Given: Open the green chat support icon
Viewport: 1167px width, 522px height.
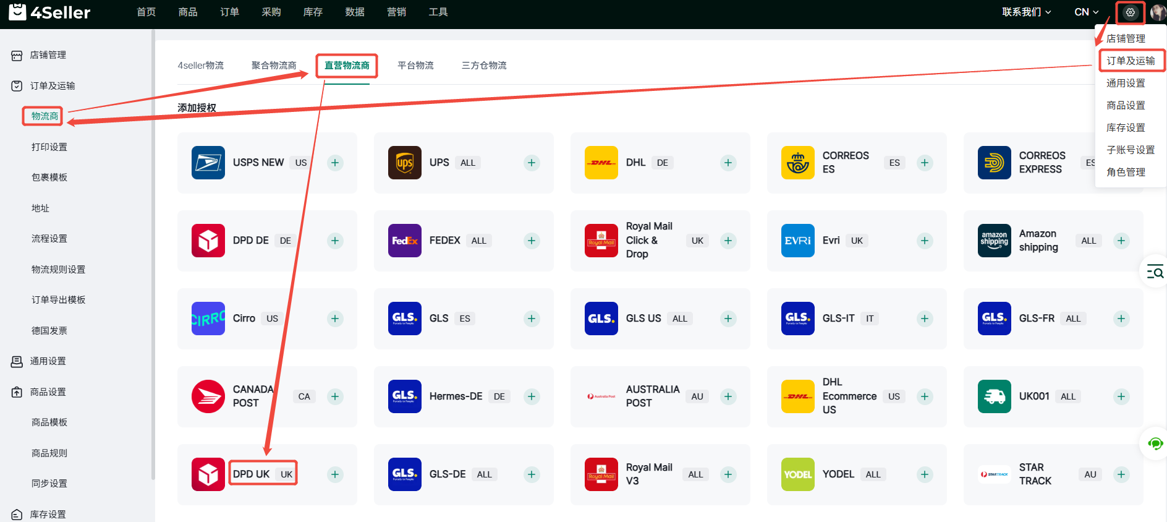Looking at the screenshot, I should (x=1155, y=443).
